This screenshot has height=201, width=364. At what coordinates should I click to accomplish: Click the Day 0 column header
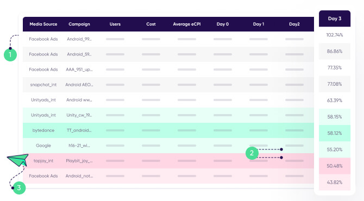tap(223, 24)
